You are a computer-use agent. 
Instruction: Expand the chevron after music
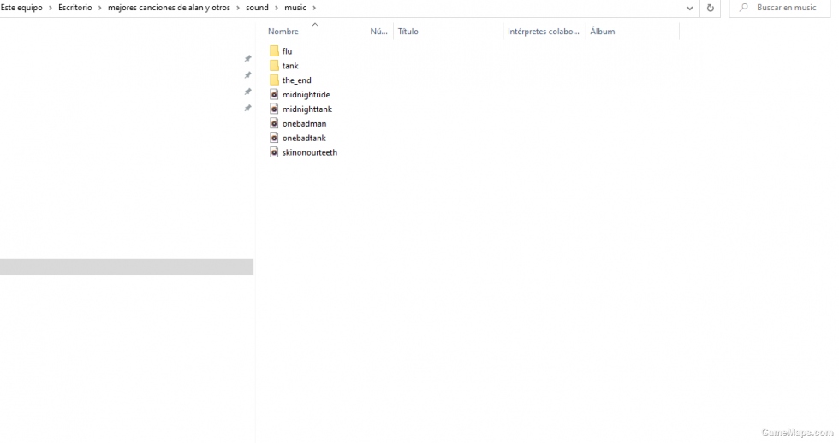click(x=314, y=8)
